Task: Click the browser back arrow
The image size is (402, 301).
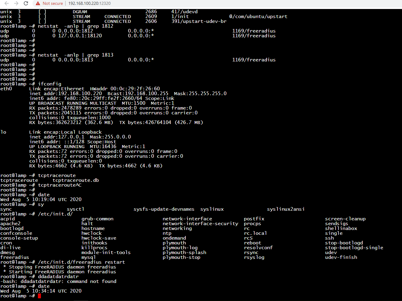Action: tap(7, 3)
